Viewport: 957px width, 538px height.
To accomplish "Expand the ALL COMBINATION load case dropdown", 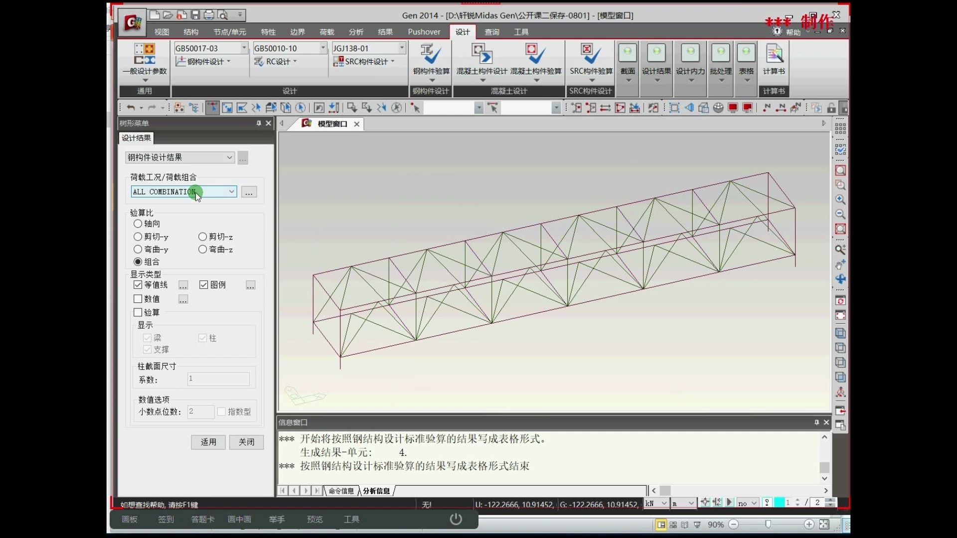I will (x=231, y=192).
